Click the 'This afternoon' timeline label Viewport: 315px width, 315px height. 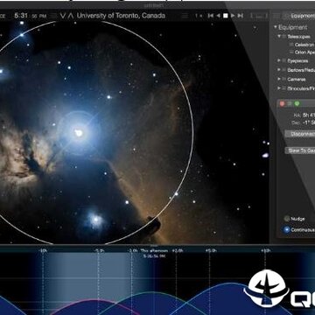[x=154, y=250]
